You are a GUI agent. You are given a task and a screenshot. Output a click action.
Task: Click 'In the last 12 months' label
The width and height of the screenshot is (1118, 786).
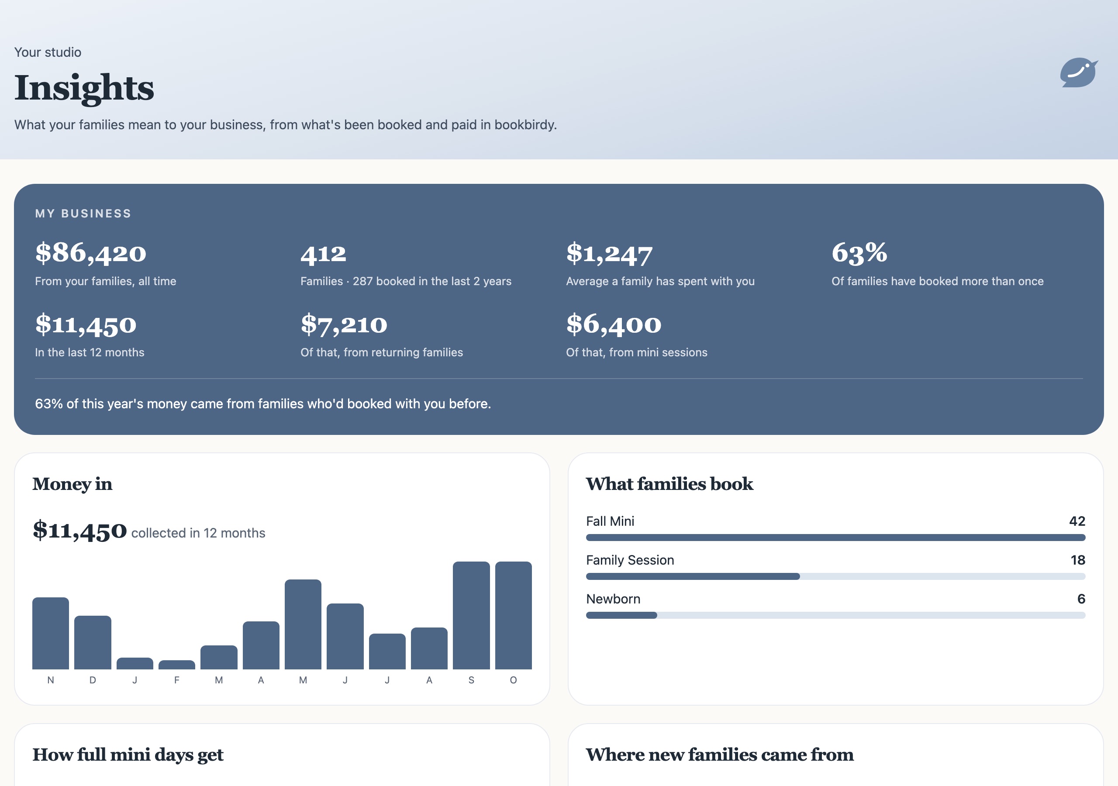point(90,352)
